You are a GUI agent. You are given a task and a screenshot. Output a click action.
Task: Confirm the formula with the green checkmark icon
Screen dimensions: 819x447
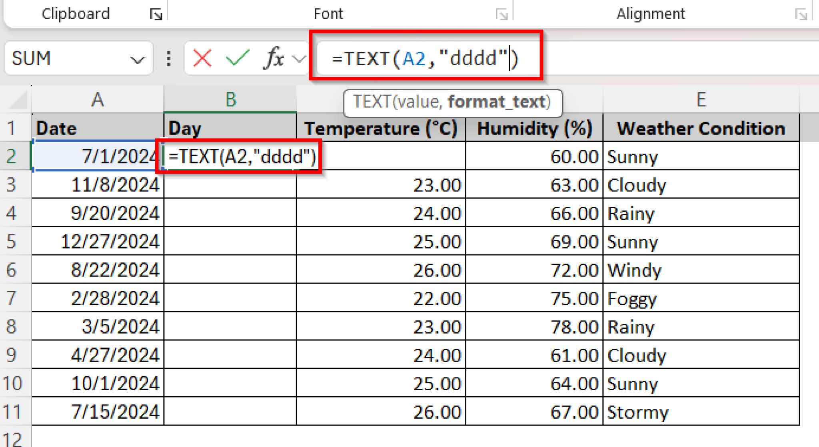pos(237,58)
